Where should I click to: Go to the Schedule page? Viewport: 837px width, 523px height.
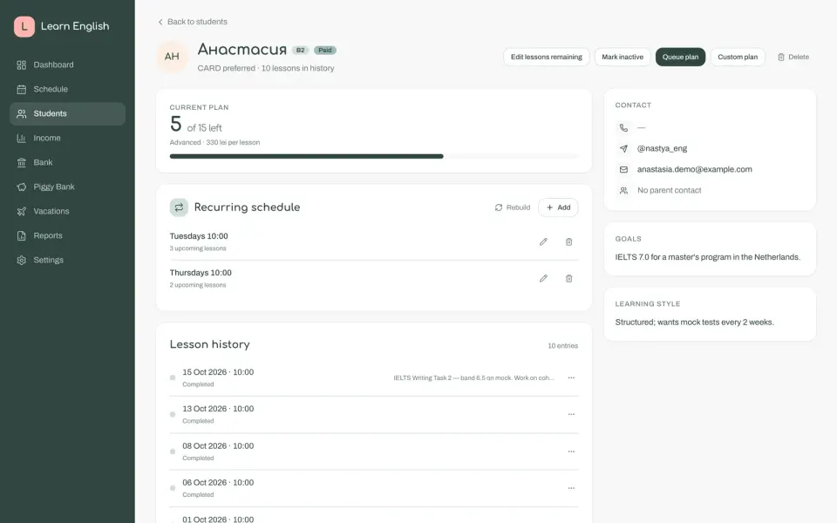point(67,89)
